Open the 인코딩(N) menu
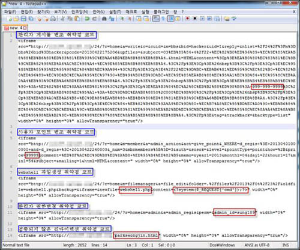The height and width of the screenshot is (250, 300). (80, 12)
